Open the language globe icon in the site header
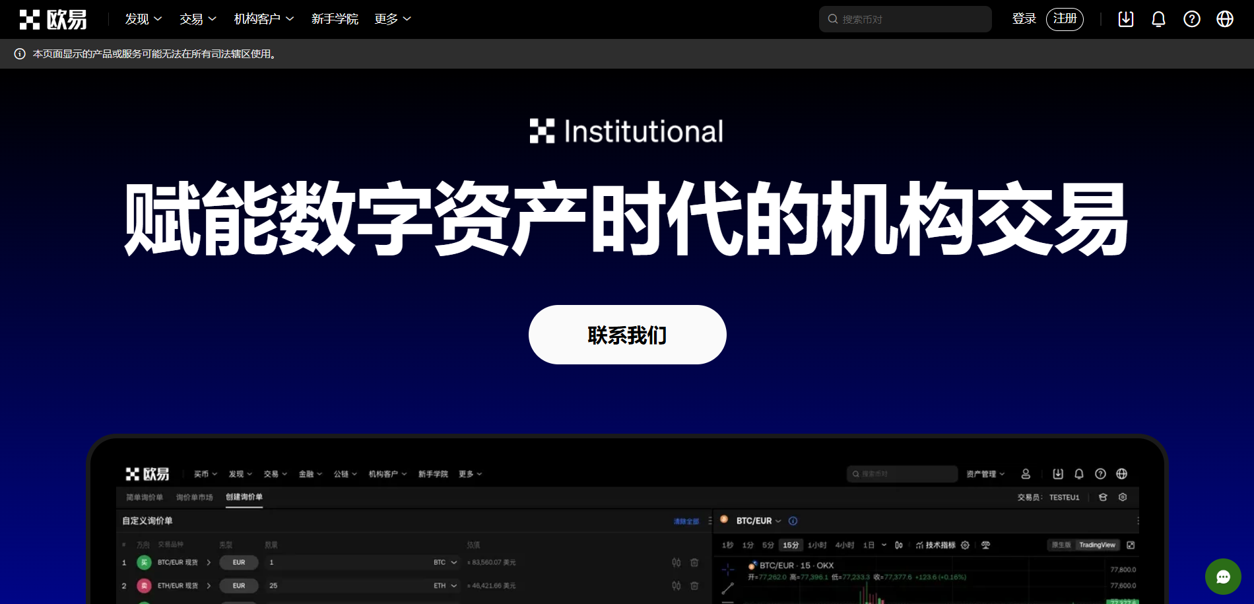The width and height of the screenshot is (1254, 604). click(1225, 19)
